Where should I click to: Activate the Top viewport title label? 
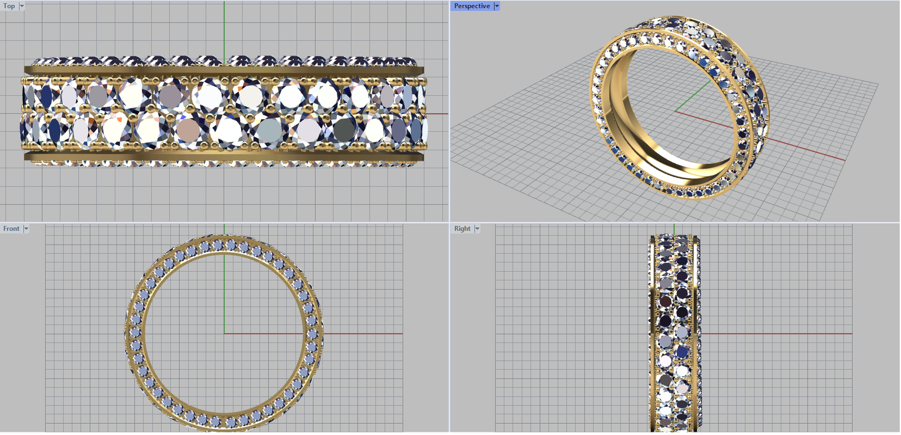point(9,6)
